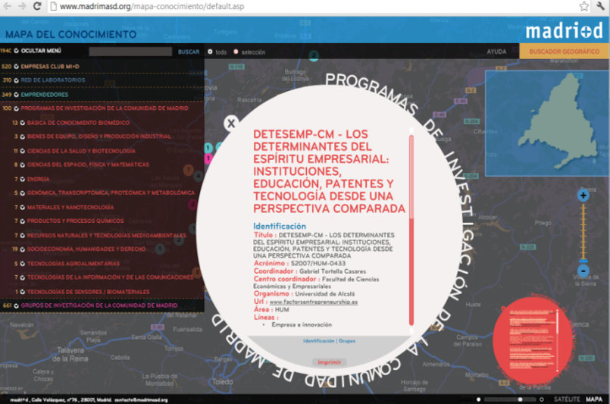610x404 pixels.
Task: Expand Red de Laboratorios section
Action: [x=17, y=80]
